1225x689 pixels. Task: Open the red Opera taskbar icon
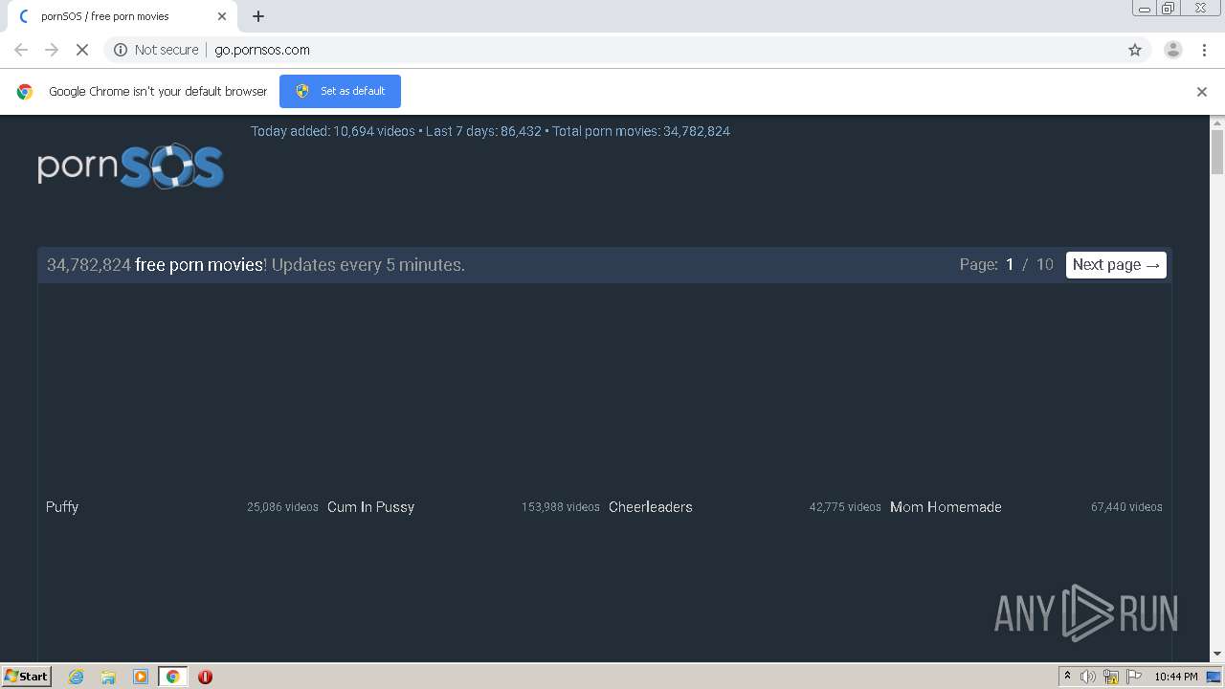point(205,677)
